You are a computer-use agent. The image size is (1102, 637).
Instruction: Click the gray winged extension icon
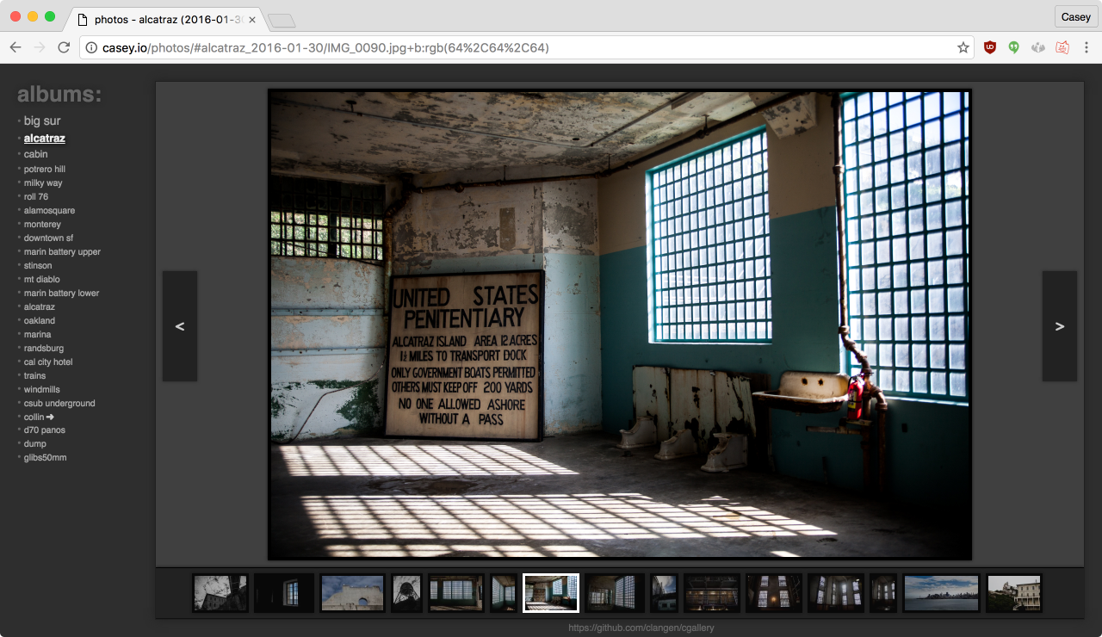1038,47
